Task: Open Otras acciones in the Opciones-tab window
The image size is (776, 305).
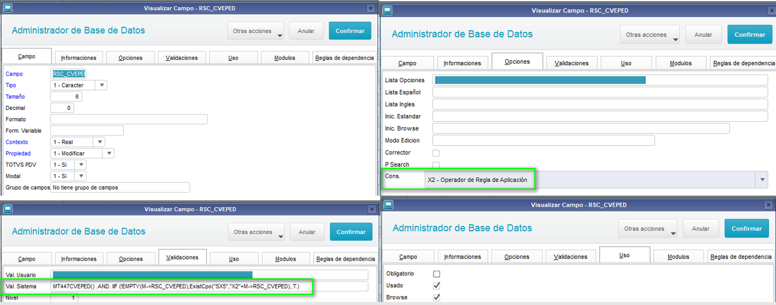Action: tap(649, 34)
